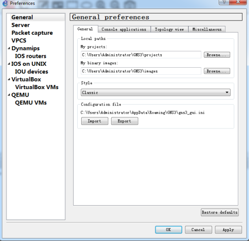The height and width of the screenshot is (241, 249).
Task: Click into My projects path field
Action: (x=141, y=55)
